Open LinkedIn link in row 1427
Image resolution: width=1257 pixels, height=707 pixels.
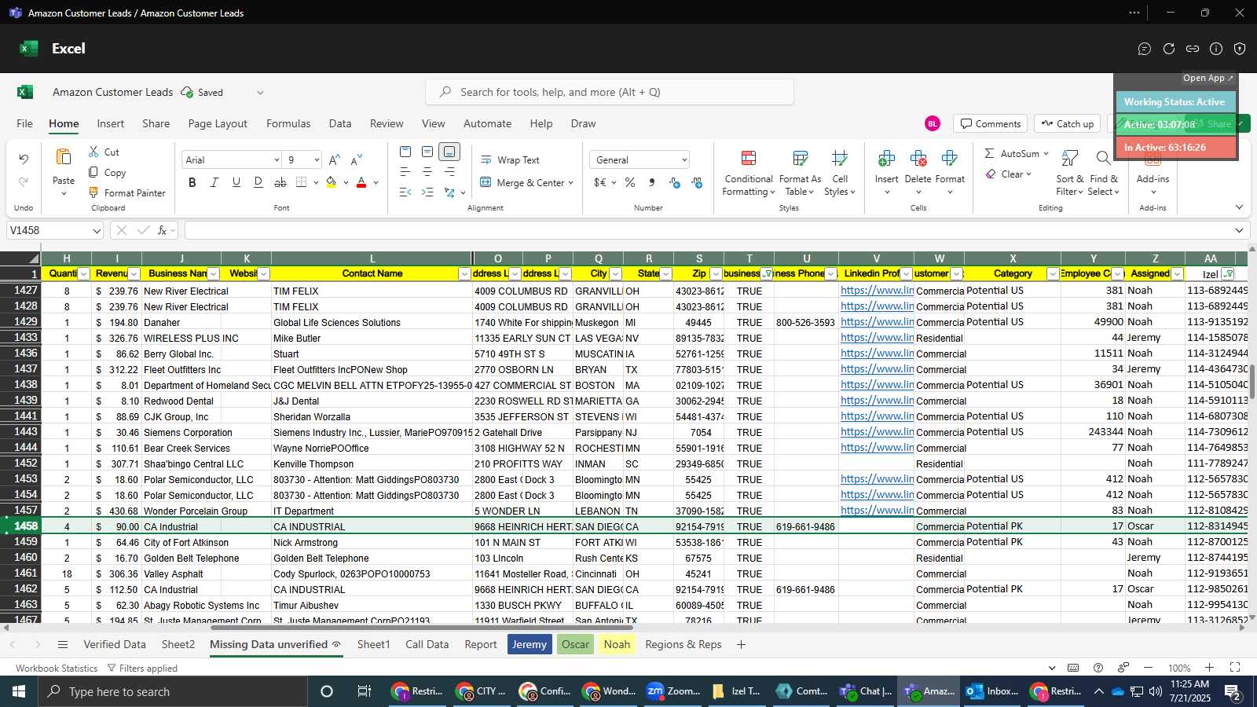click(877, 291)
